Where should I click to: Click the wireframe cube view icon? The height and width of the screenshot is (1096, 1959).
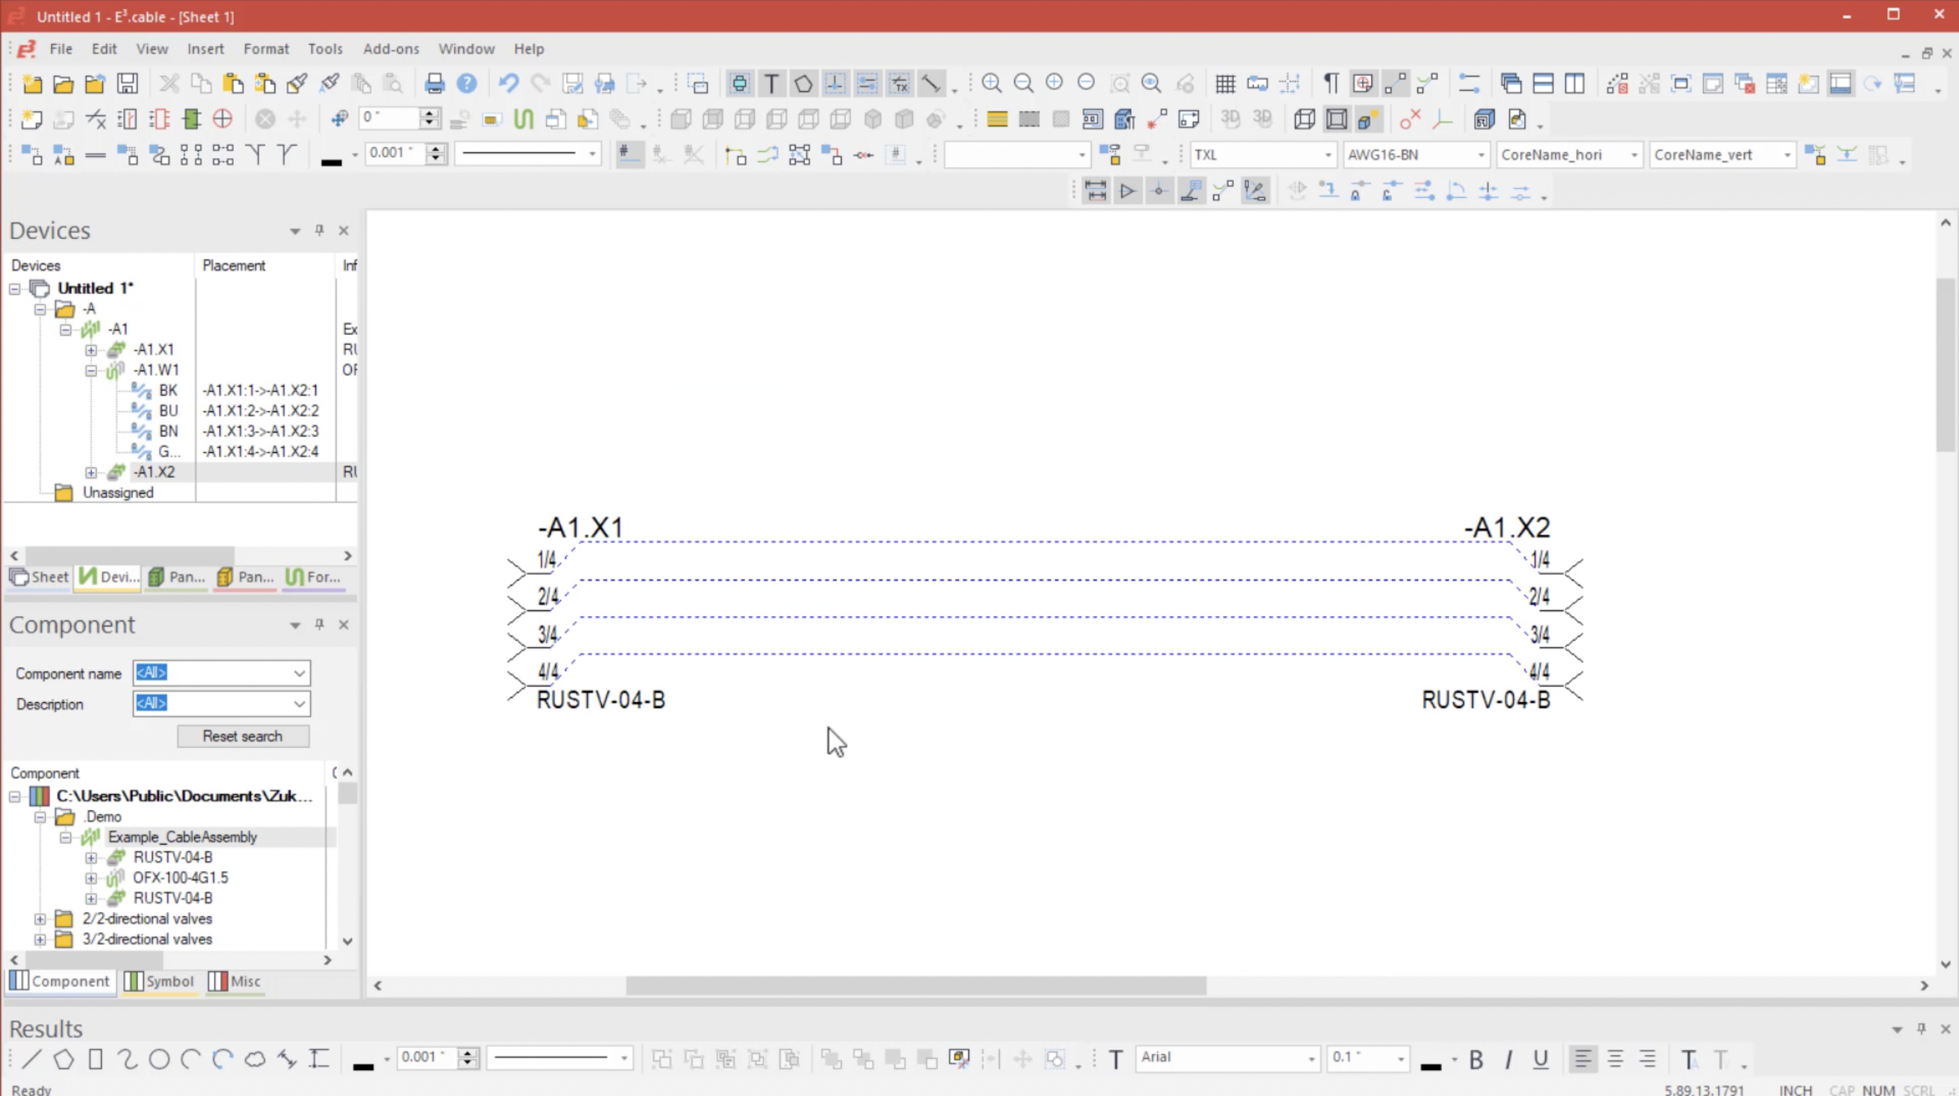click(x=1304, y=119)
